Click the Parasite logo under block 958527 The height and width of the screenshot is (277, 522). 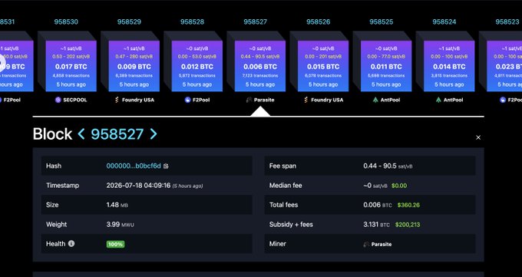[249, 100]
